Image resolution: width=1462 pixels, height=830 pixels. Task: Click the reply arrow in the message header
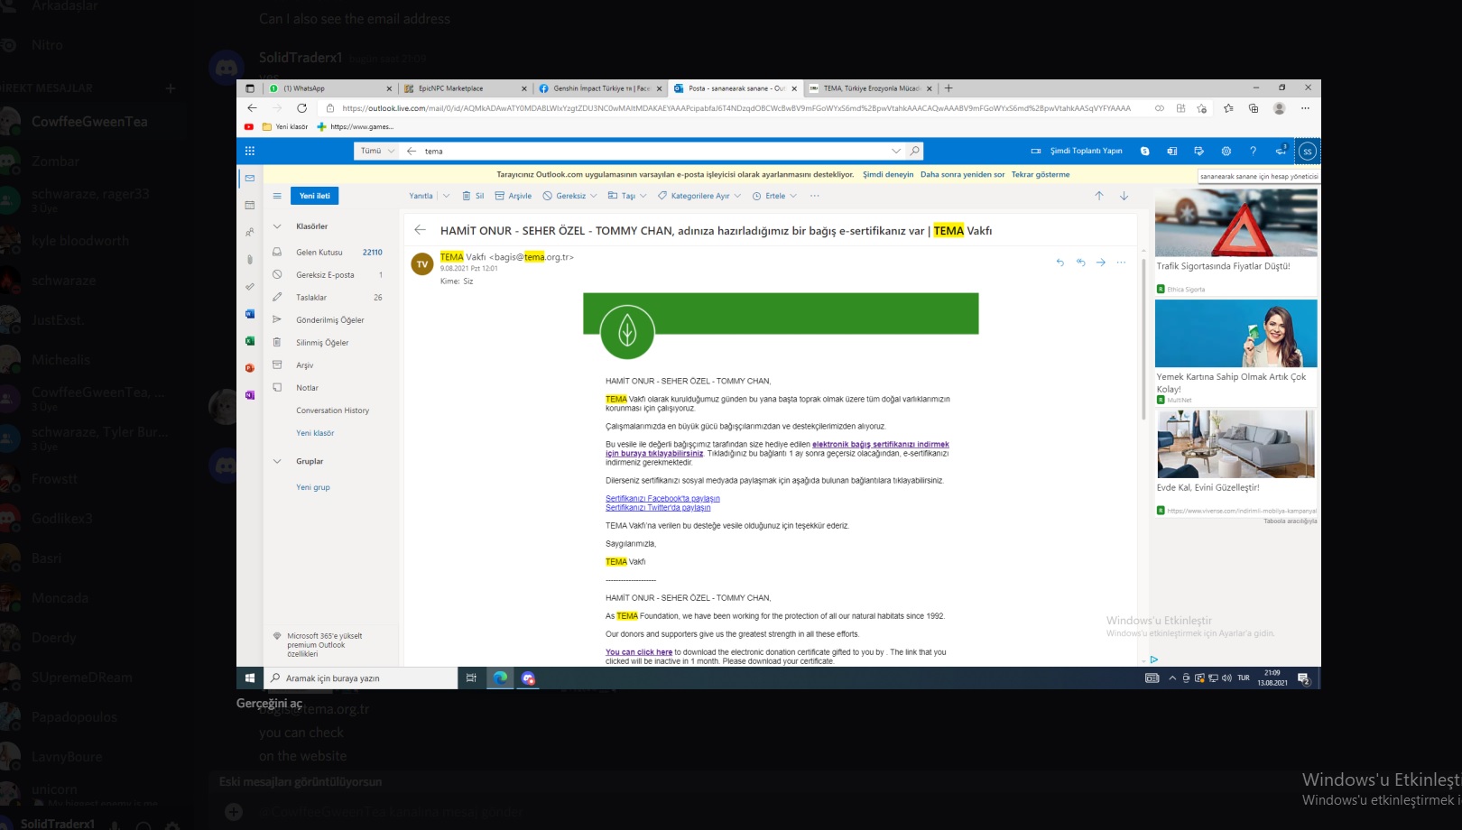(1060, 263)
